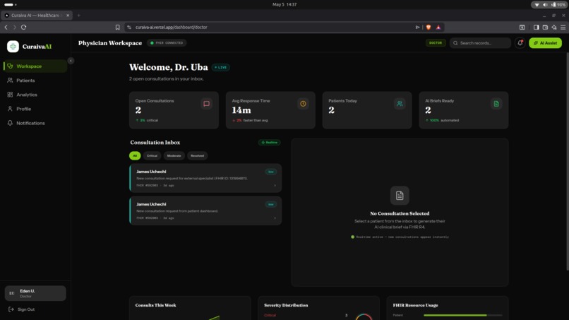This screenshot has height=320, width=569.
Task: Click the Sign Out link
Action: 21,309
